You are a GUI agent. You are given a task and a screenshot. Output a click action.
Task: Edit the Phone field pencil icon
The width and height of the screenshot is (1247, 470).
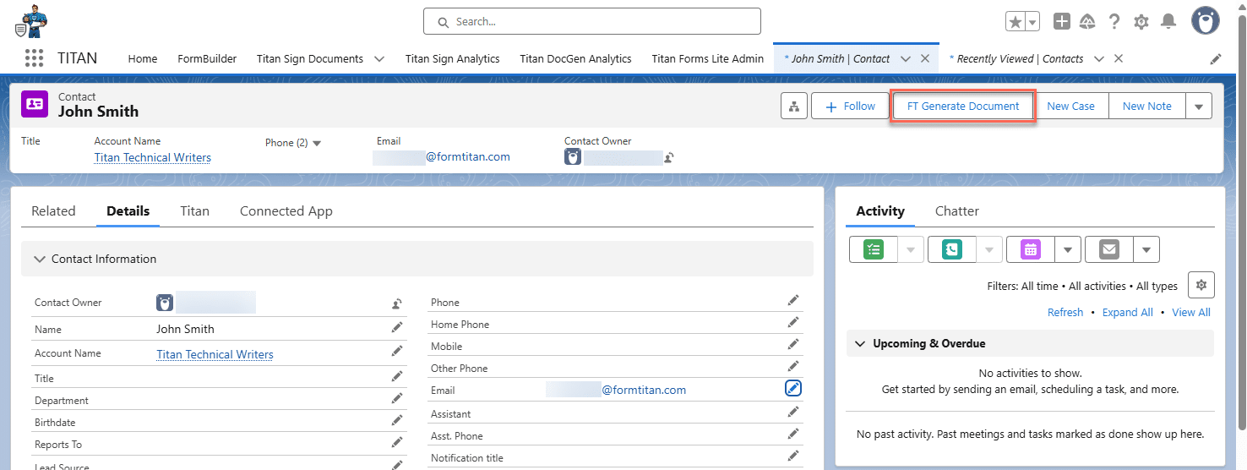pyautogui.click(x=792, y=300)
